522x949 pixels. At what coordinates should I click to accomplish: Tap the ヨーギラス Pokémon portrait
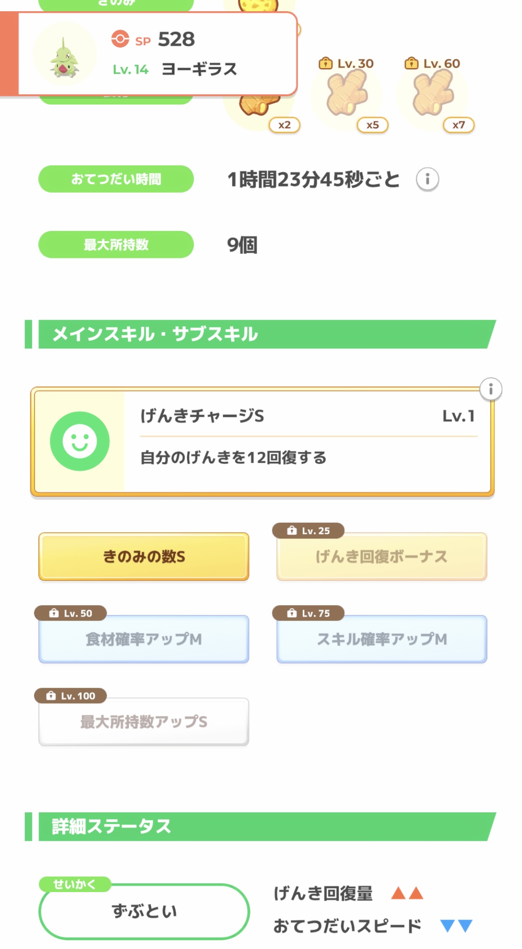65,56
